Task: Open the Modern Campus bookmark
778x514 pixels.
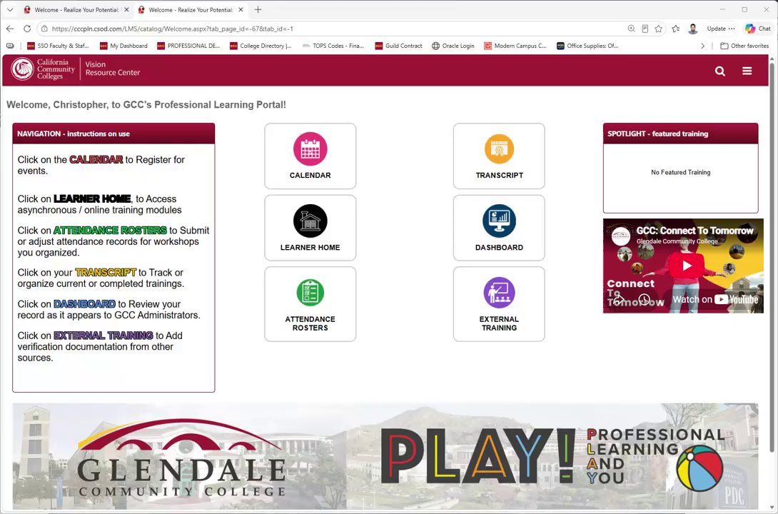Action: pyautogui.click(x=515, y=46)
